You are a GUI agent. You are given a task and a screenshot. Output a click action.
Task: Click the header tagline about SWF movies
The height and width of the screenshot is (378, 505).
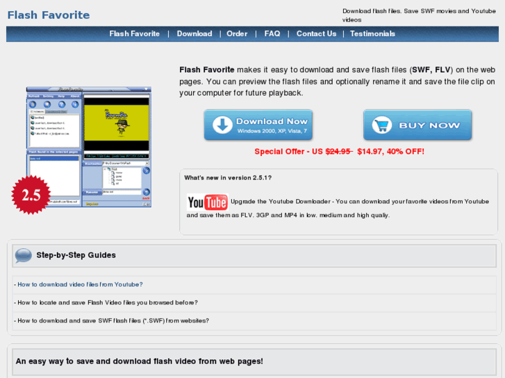point(419,15)
